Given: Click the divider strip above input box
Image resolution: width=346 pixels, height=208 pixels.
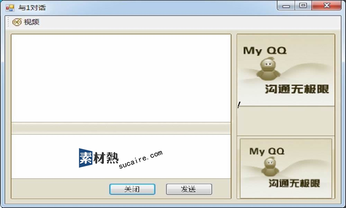Looking at the screenshot, I should (x=121, y=128).
